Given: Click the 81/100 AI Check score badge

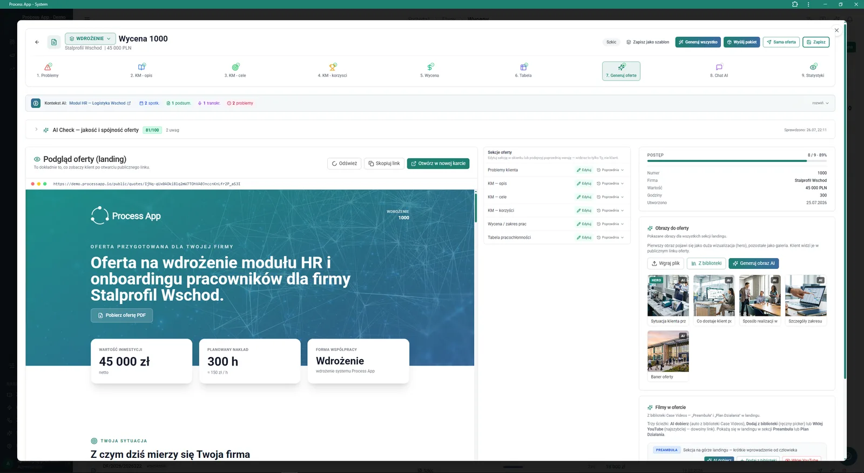Looking at the screenshot, I should tap(152, 130).
